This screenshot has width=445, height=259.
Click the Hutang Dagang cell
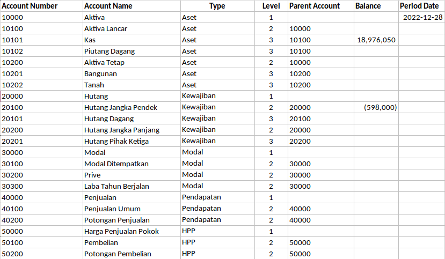coord(132,119)
